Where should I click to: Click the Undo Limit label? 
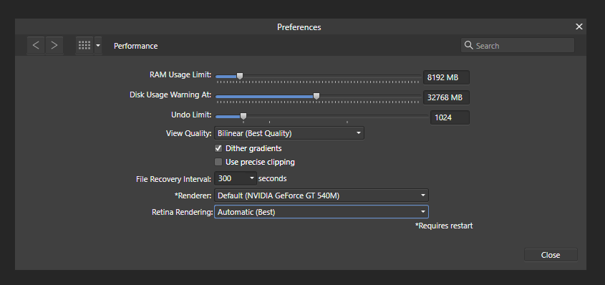[x=191, y=115]
